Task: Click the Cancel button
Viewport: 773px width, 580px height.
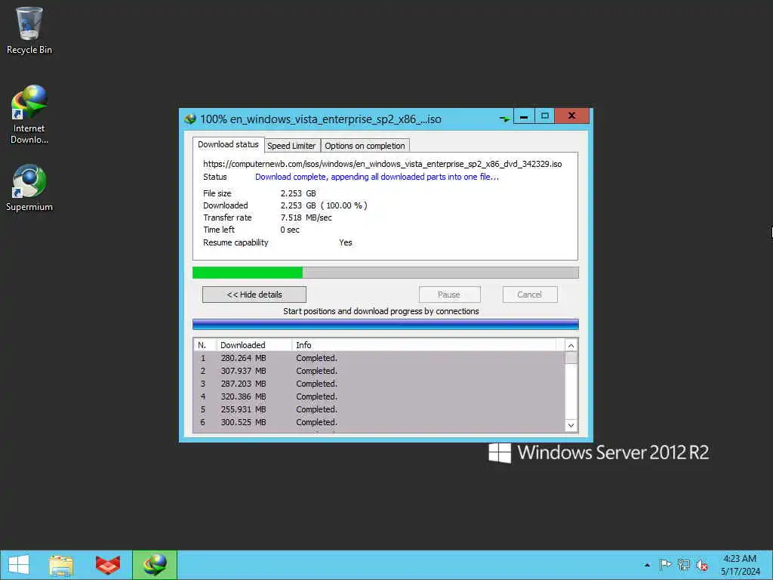Action: pos(530,295)
